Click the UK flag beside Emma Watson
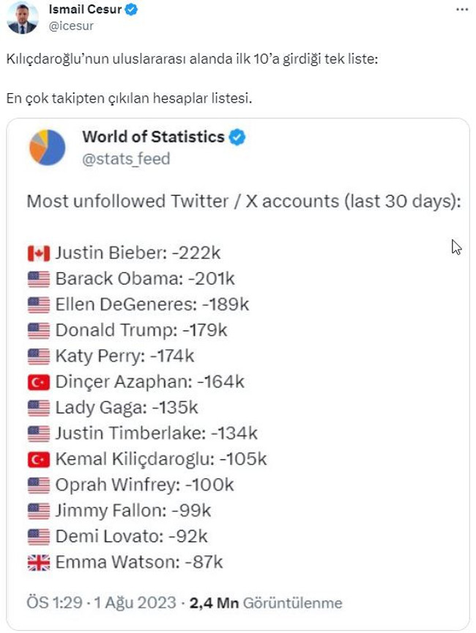The image size is (476, 633). tap(38, 563)
